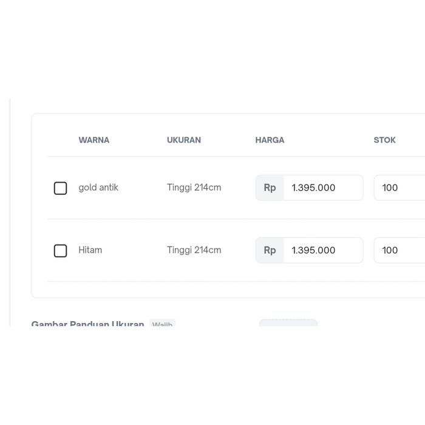Click the vertical divider left of the table
This screenshot has height=425, width=425.
point(10,212)
